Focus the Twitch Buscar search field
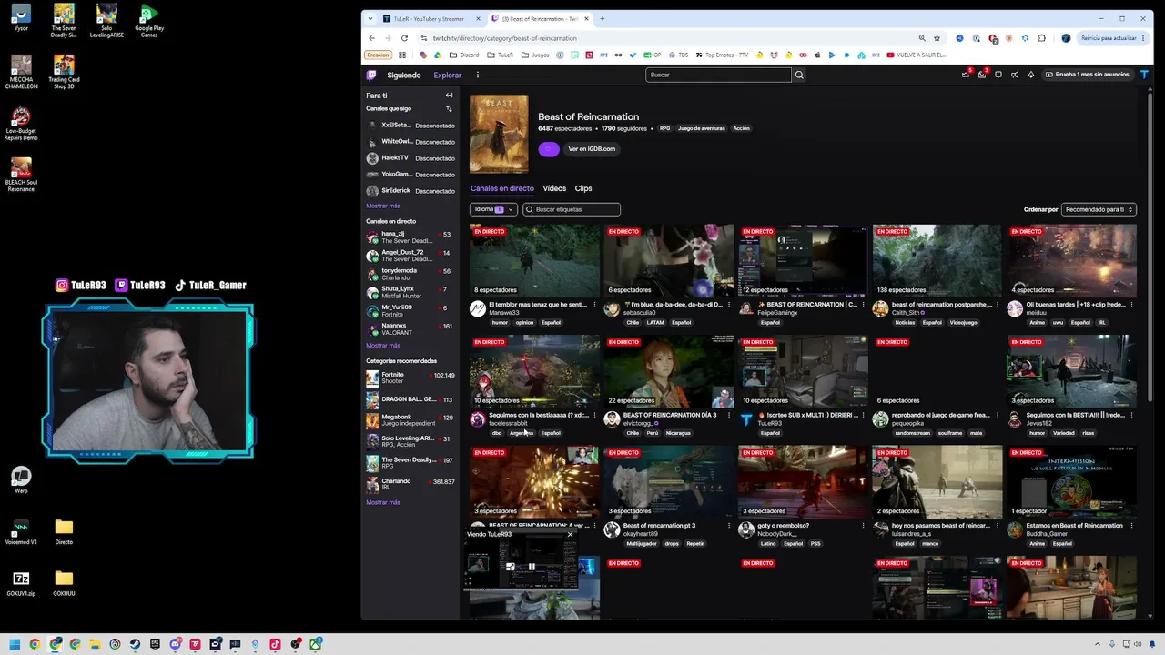 click(719, 75)
